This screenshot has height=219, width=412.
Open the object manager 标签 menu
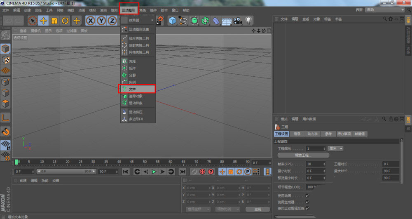328,19
